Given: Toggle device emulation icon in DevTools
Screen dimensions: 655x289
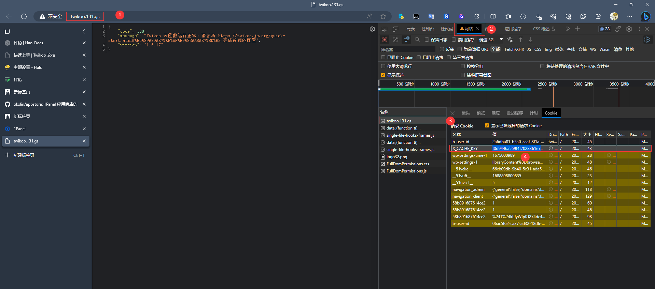Looking at the screenshot, I should point(395,29).
